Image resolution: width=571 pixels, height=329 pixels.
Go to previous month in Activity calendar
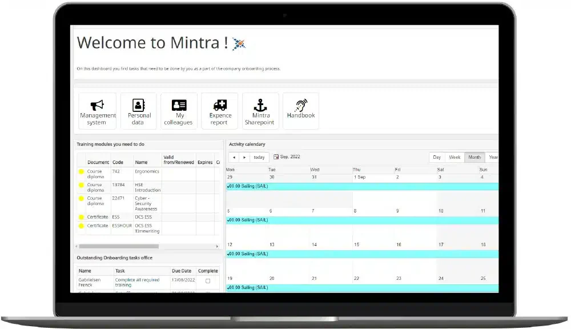(234, 158)
